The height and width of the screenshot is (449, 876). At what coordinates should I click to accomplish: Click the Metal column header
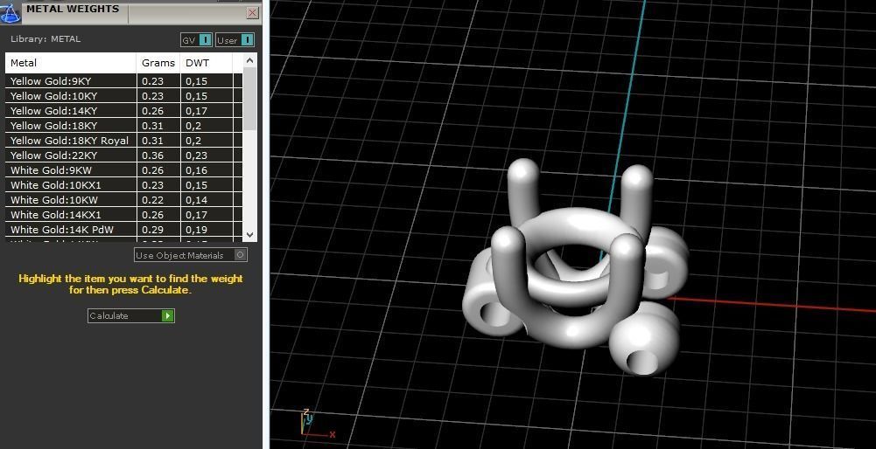pos(71,63)
